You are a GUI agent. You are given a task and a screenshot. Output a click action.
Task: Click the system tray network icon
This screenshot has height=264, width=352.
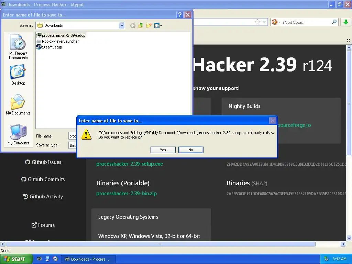click(327, 259)
